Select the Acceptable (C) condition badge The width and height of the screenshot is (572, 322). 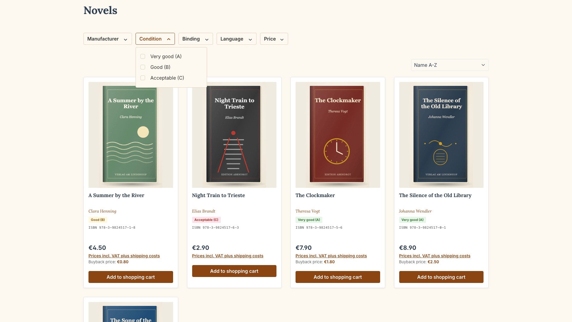click(x=206, y=220)
